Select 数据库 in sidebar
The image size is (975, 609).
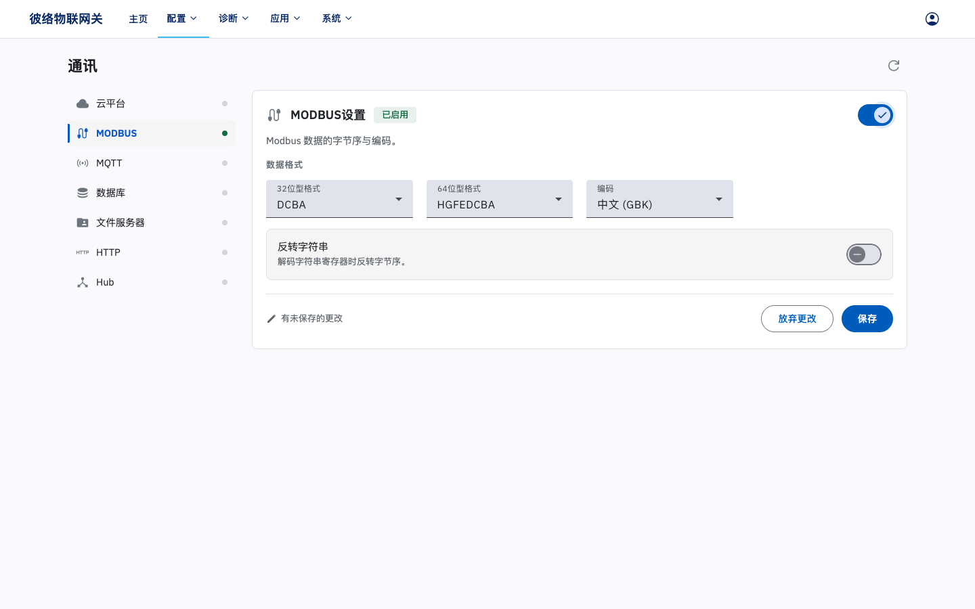coord(152,193)
